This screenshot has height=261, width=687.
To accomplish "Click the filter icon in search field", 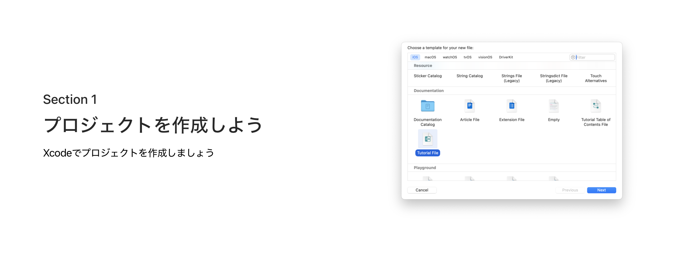I will (x=573, y=57).
